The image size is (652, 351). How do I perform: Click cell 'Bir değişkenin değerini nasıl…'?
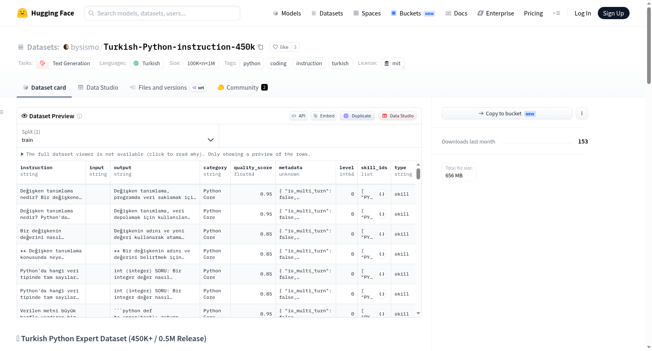pos(51,234)
